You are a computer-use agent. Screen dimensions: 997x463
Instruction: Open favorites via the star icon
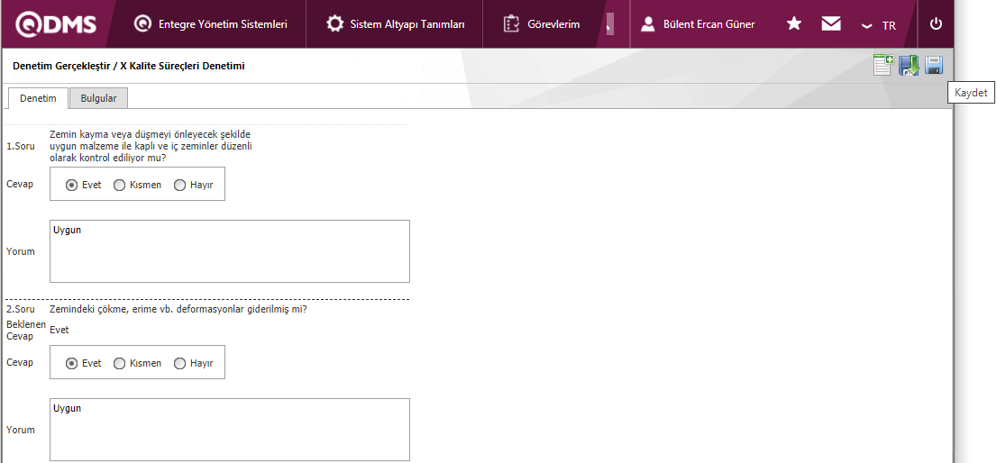[793, 24]
